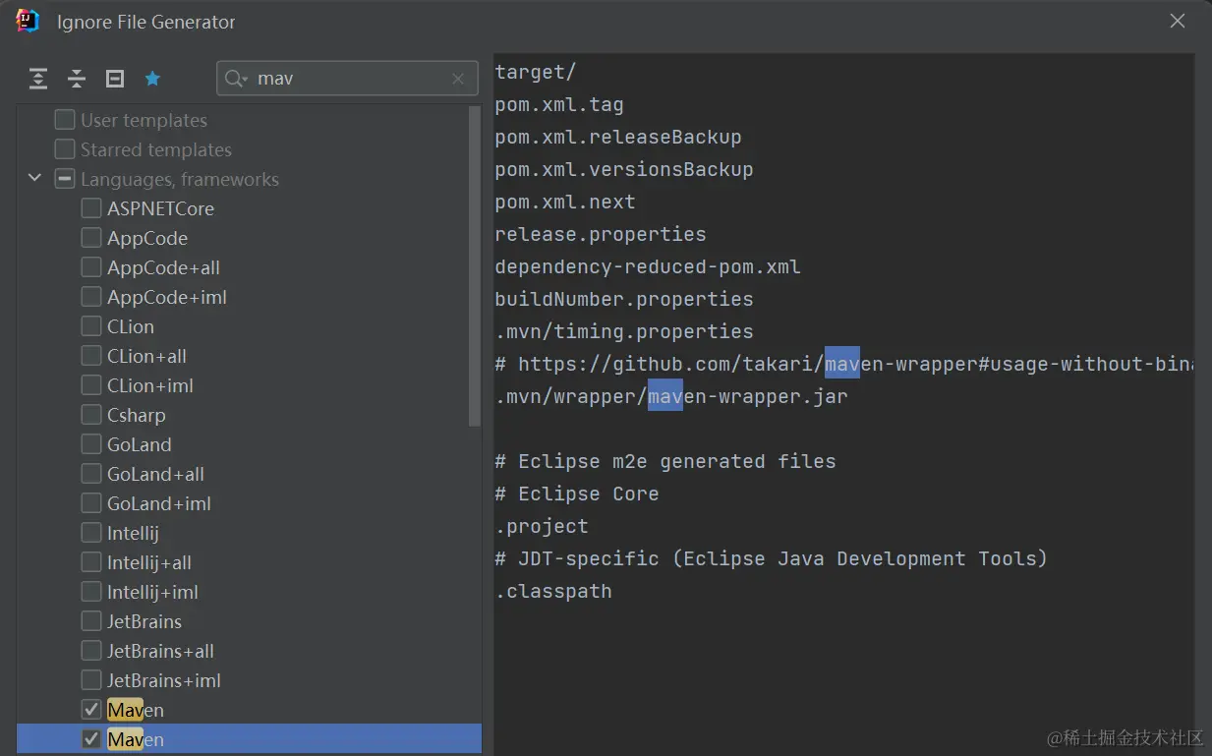Click the deselect all checkboxes toolbar icon
This screenshot has height=756, width=1212.
(x=115, y=79)
